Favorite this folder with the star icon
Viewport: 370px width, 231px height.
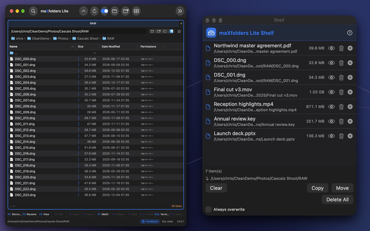pyautogui.click(x=179, y=31)
